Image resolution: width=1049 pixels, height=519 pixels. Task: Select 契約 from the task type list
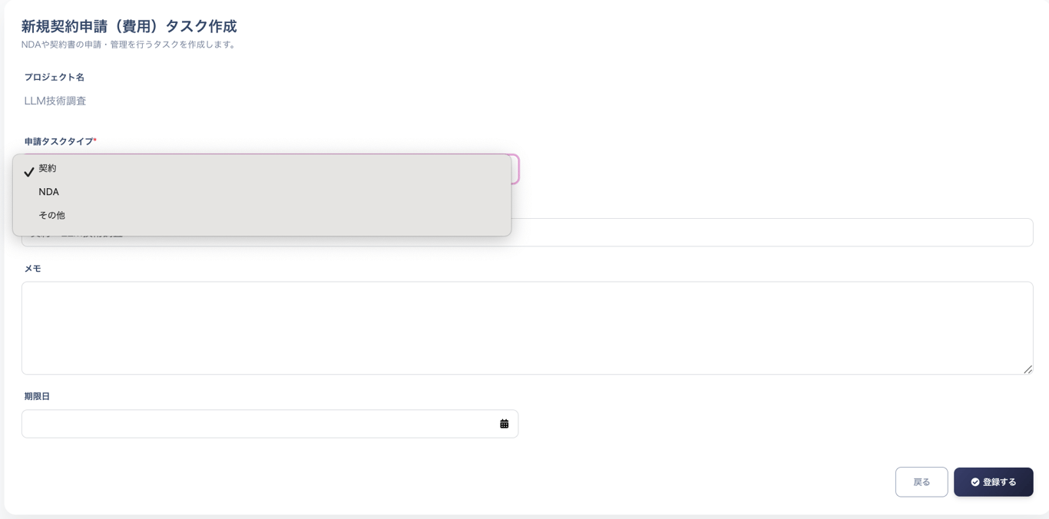click(48, 168)
